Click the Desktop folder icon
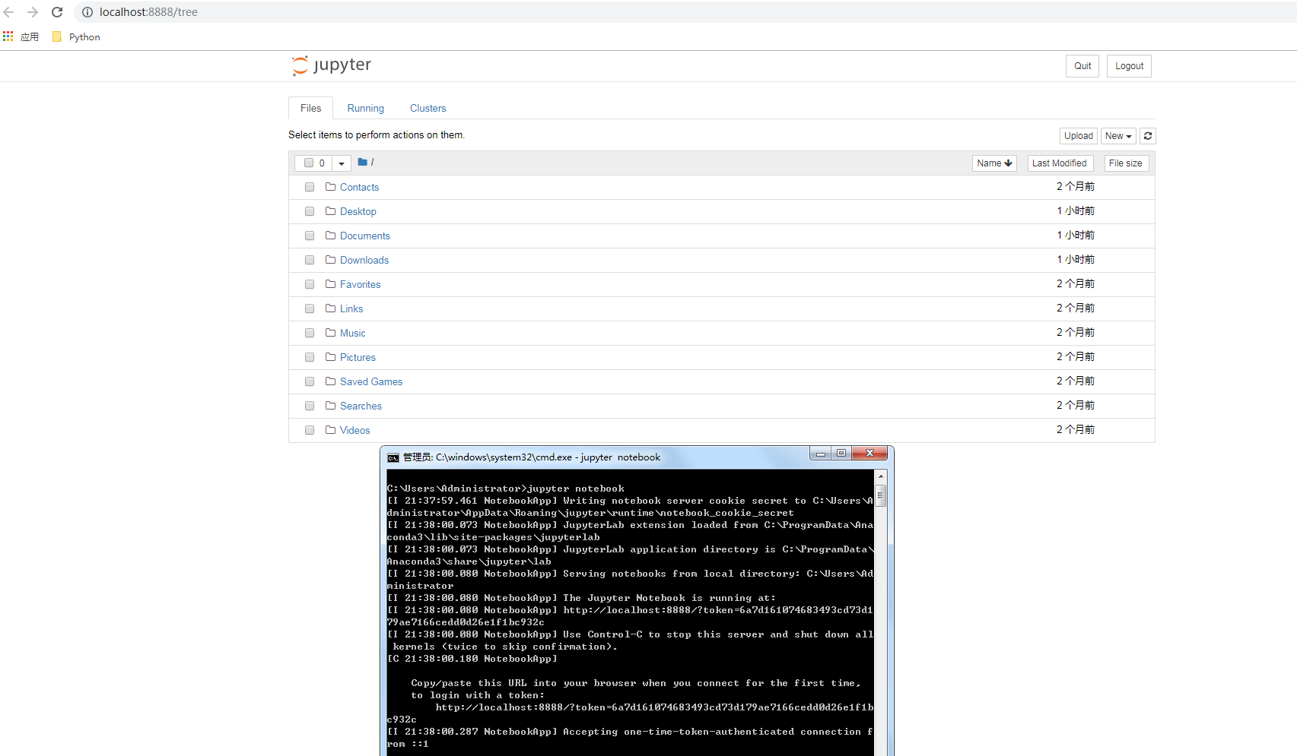Screen dimensions: 1297x756 (330, 211)
